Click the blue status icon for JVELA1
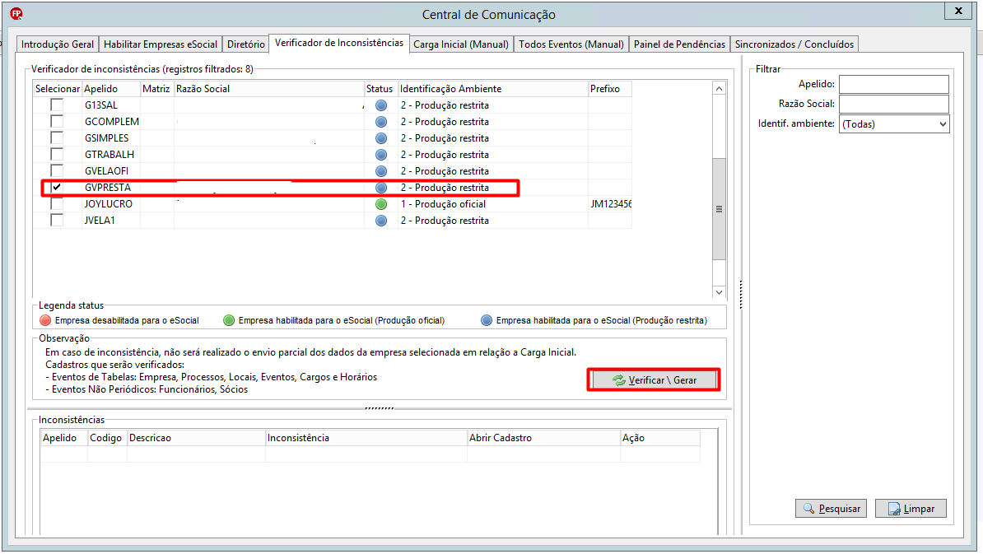This screenshot has height=554, width=983. pos(381,221)
